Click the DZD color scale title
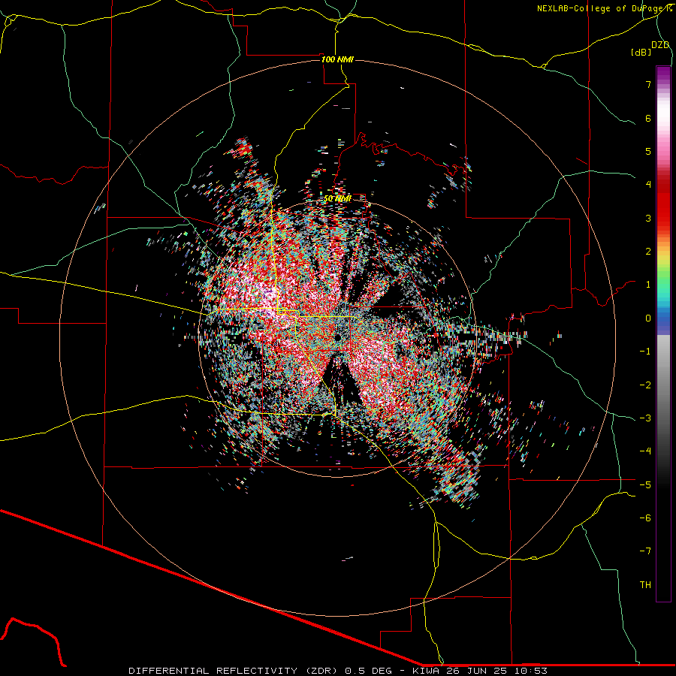Viewport: 676px width, 676px height. [x=660, y=45]
